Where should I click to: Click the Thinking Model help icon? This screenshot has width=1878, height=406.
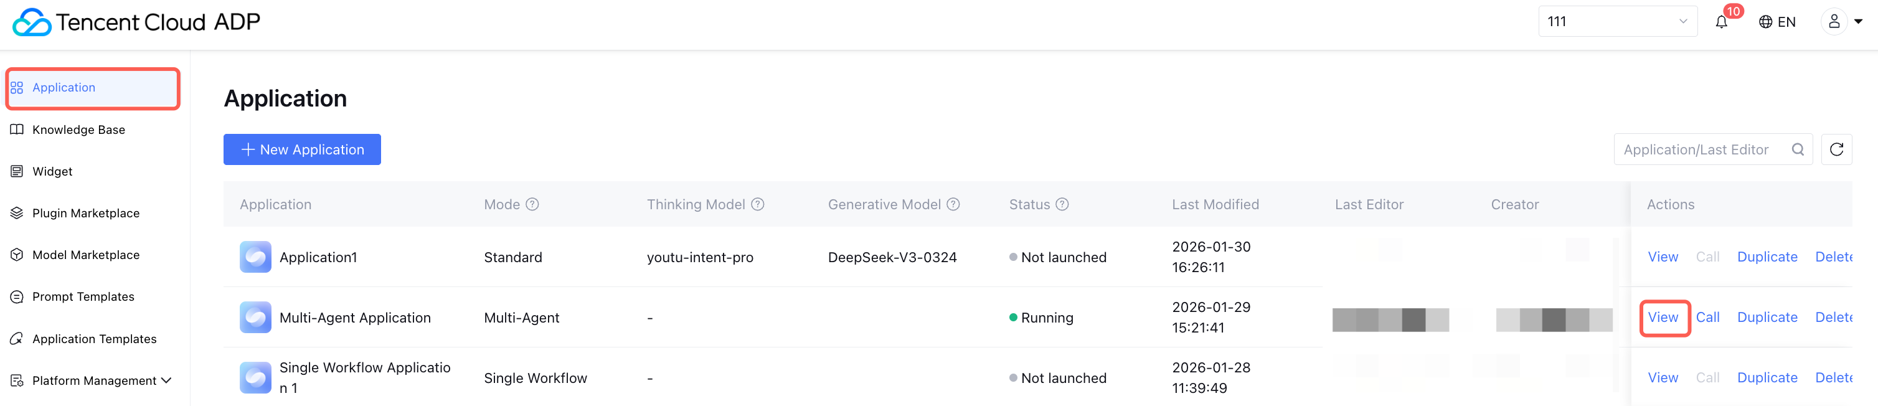click(757, 204)
